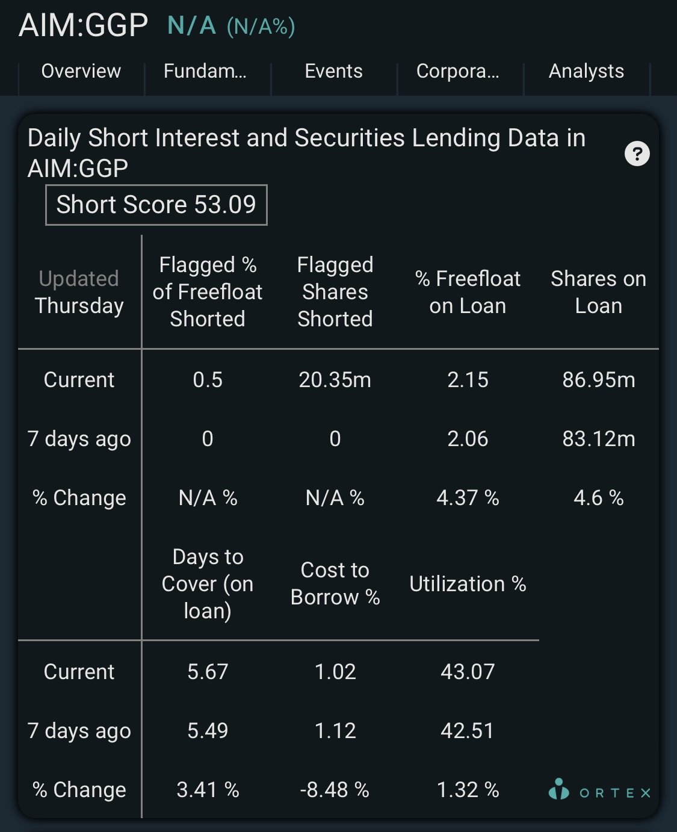
Task: Open the help question mark icon
Action: click(637, 154)
